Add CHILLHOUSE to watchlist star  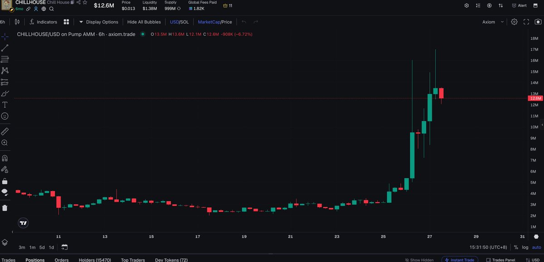tap(85, 2)
